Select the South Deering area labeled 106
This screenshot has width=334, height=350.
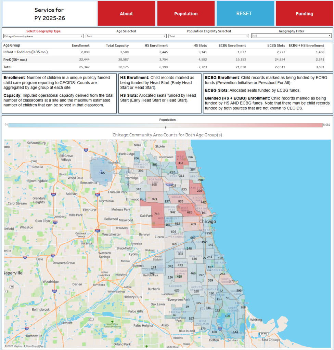tap(227, 315)
